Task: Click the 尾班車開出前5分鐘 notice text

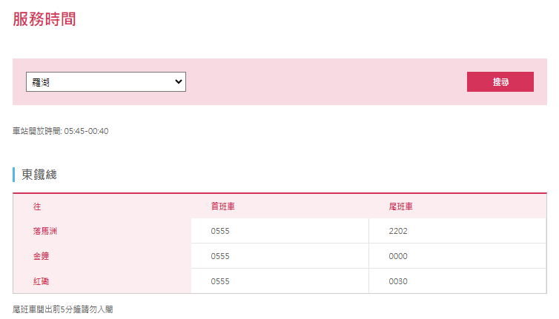Action: 63,309
